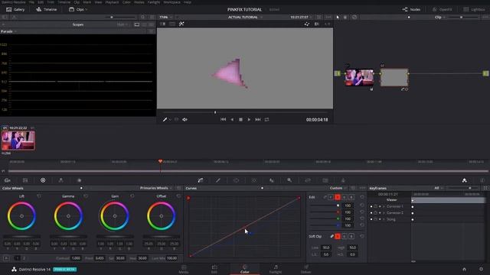
Task: Select the Color Wheels palette icon
Action: click(43, 180)
